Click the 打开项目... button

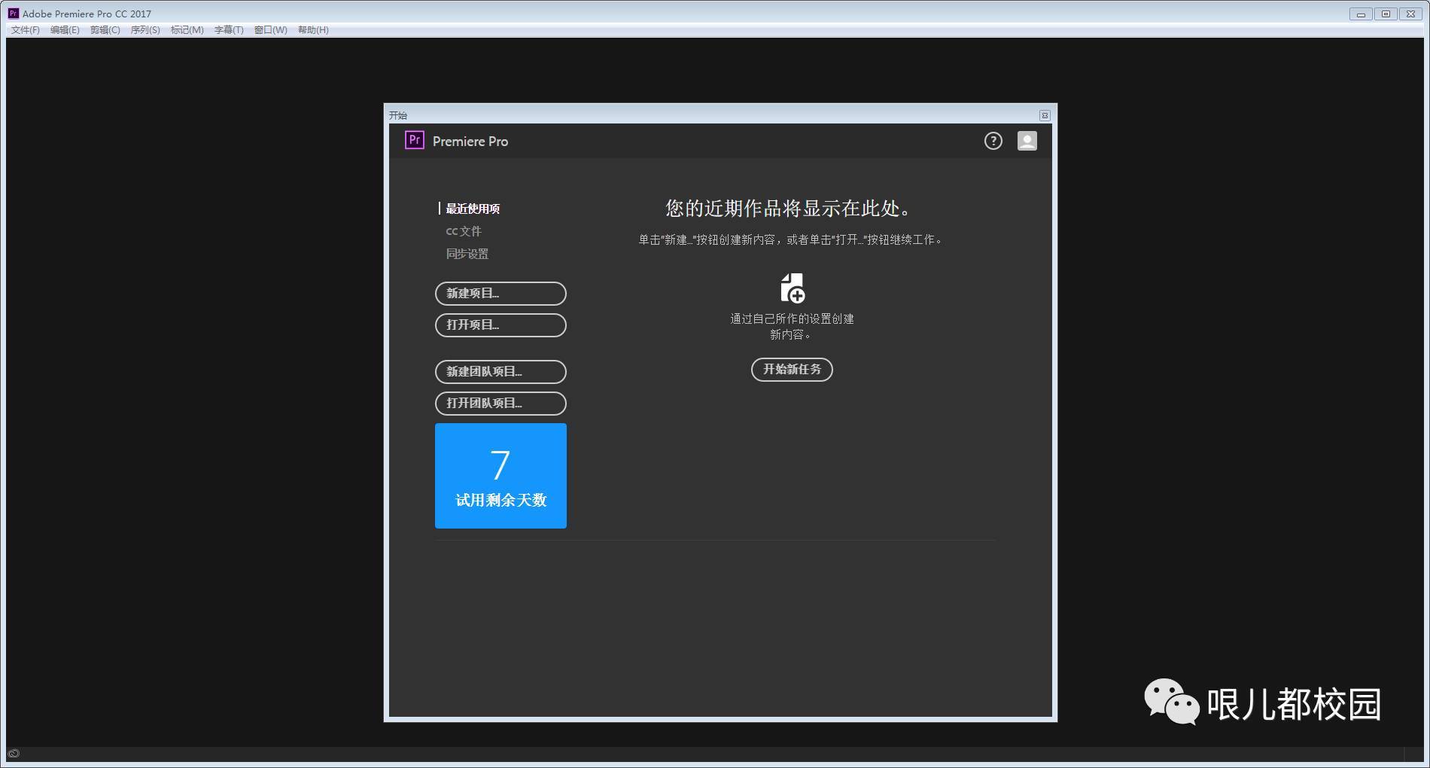point(500,325)
